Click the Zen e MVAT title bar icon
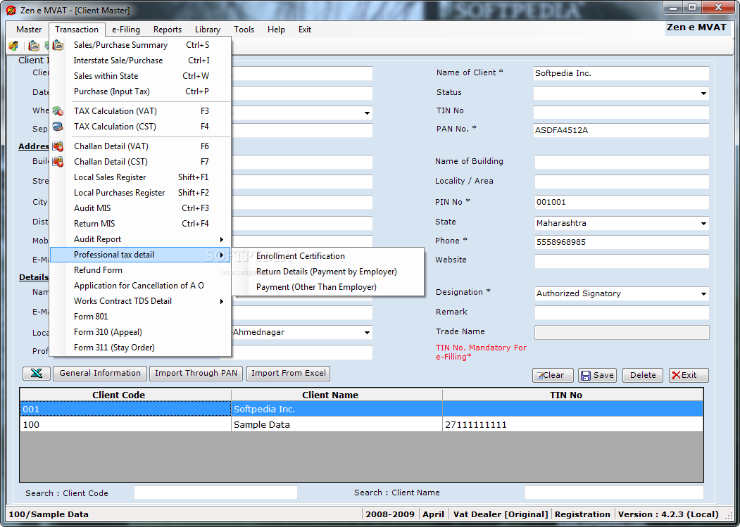This screenshot has height=527, width=740. 11,10
